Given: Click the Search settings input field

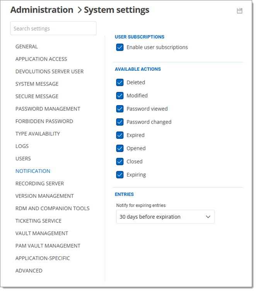Looking at the screenshot, I should click(53, 29).
